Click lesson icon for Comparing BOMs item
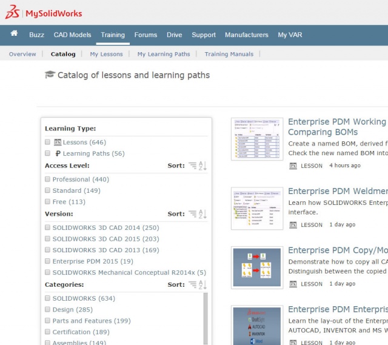 click(x=293, y=166)
